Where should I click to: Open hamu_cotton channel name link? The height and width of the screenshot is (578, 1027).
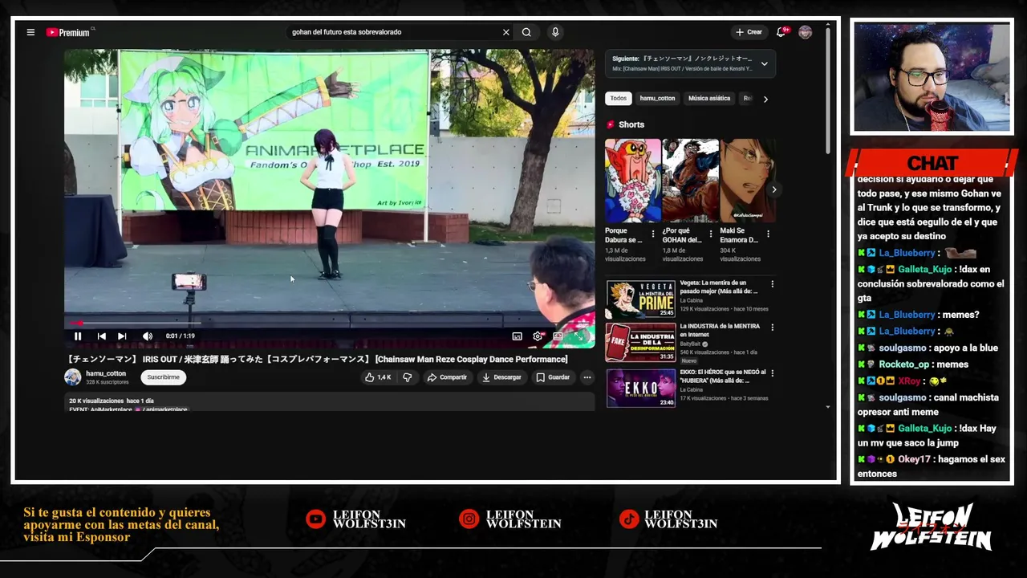tap(106, 373)
